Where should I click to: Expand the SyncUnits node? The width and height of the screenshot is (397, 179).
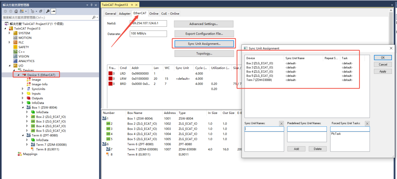pyautogui.click(x=23, y=89)
